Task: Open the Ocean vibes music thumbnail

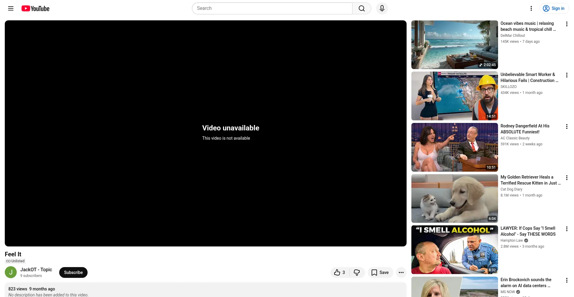Action: click(x=455, y=45)
